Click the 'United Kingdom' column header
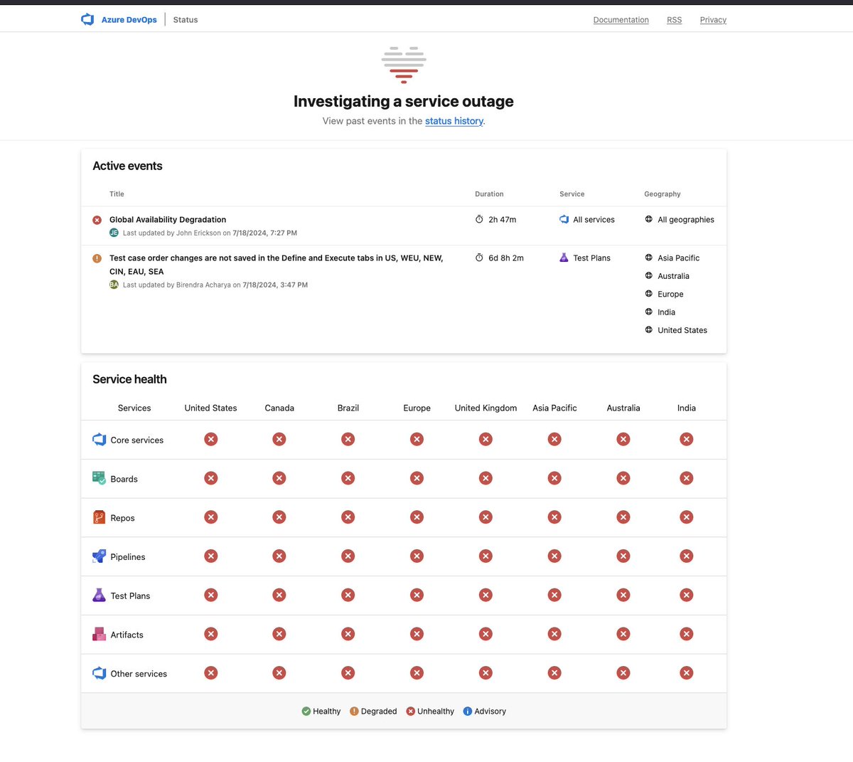The image size is (853, 762). click(x=485, y=408)
